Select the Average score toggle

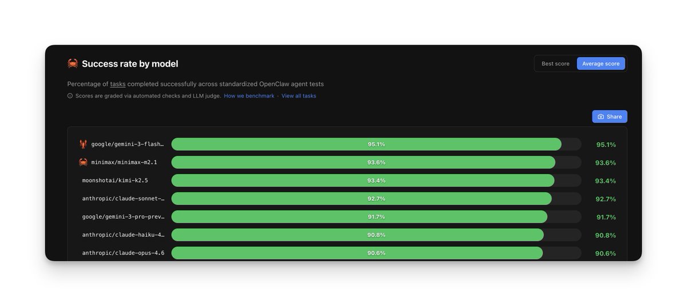point(601,63)
